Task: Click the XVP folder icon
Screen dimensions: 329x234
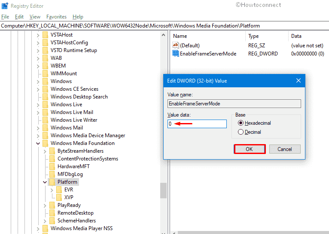Action: tap(59, 197)
